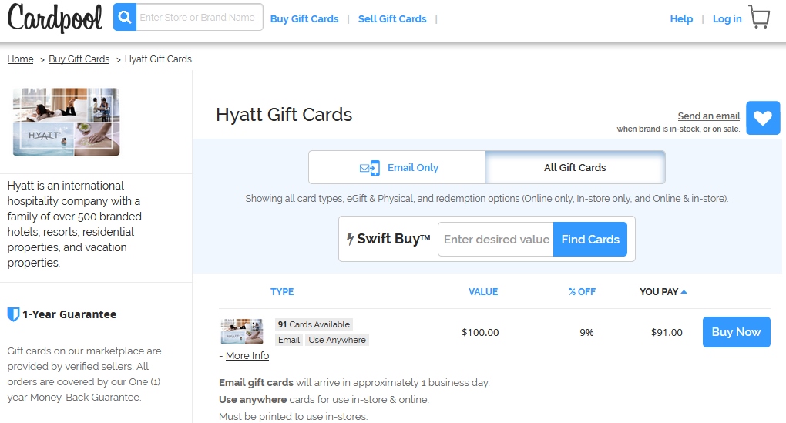Image resolution: width=786 pixels, height=423 pixels.
Task: Click the blue search magnifier icon
Action: pos(125,18)
